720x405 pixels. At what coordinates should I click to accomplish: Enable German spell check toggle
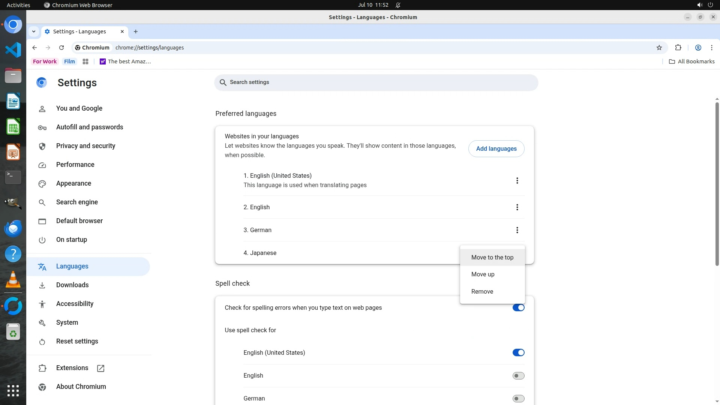click(518, 398)
